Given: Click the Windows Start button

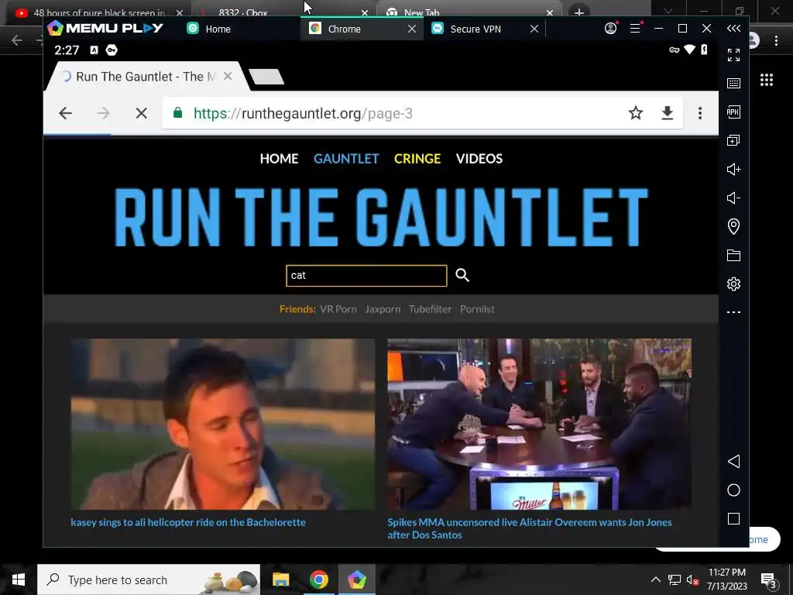Looking at the screenshot, I should (19, 580).
